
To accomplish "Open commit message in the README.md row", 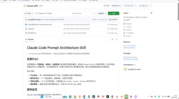I will [75, 33].
